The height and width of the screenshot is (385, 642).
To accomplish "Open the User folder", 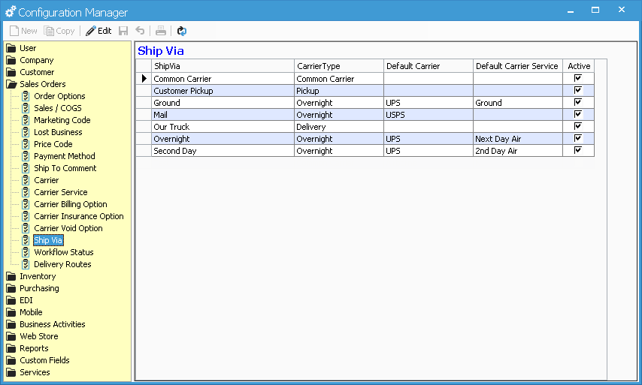I will pyautogui.click(x=21, y=48).
